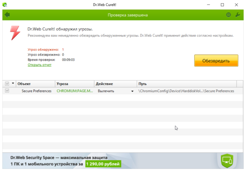Select the Secure Preferences object name
The width and height of the screenshot is (246, 171).
pyautogui.click(x=36, y=91)
